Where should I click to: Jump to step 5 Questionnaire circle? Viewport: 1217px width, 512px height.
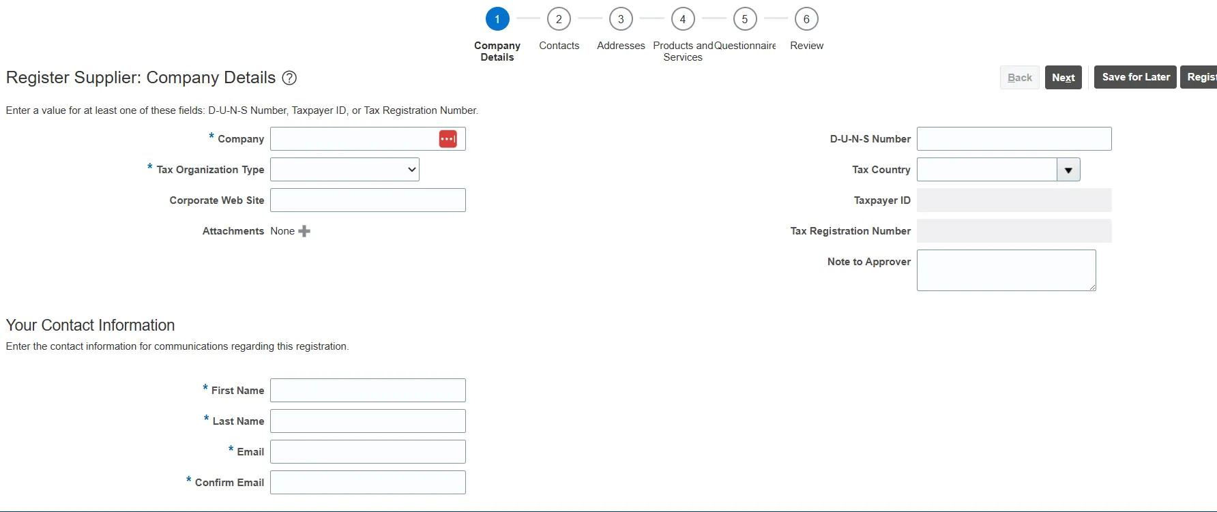[745, 19]
